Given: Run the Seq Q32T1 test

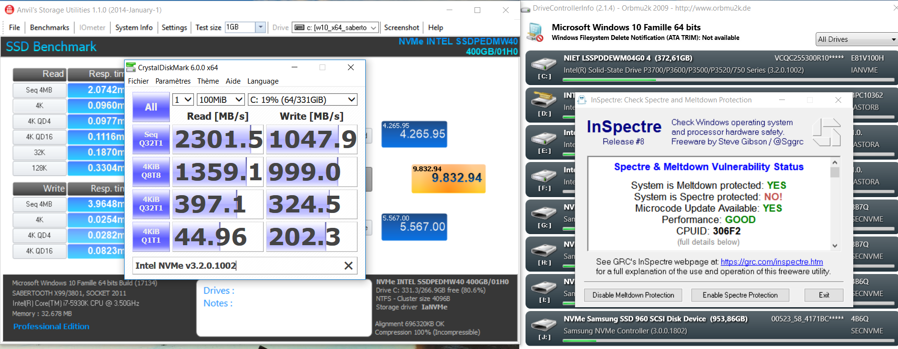Looking at the screenshot, I should pos(151,139).
